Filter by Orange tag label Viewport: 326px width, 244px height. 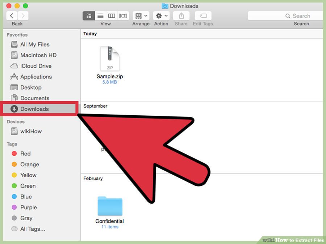tap(30, 164)
